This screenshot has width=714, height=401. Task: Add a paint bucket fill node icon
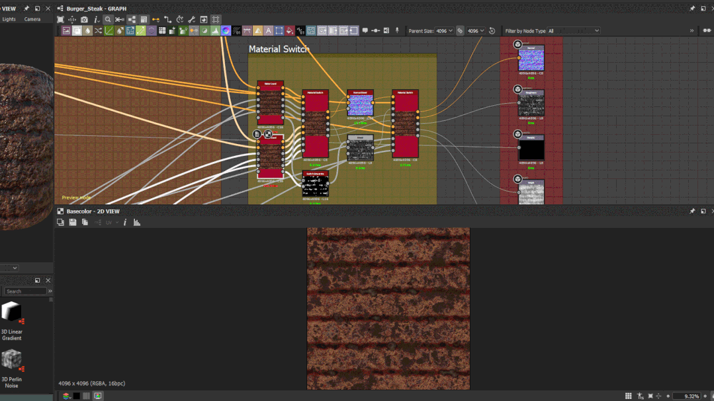pyautogui.click(x=290, y=31)
